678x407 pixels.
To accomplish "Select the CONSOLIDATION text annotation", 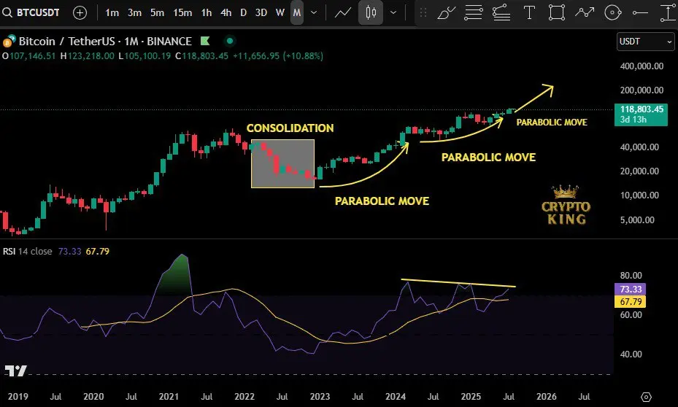I will click(290, 128).
